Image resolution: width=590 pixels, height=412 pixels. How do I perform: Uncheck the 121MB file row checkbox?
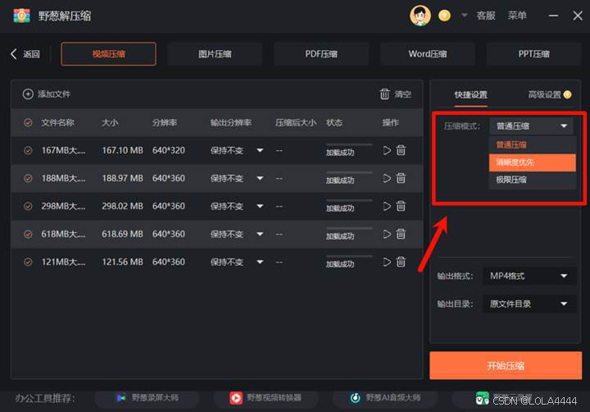pos(28,262)
